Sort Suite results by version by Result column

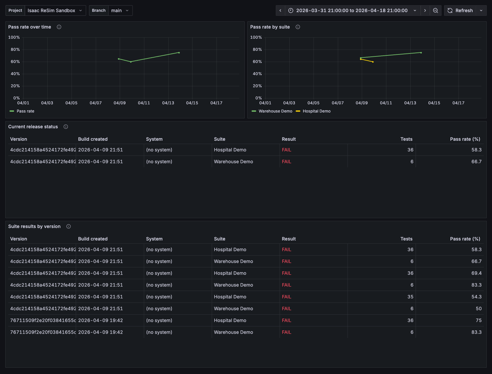tap(289, 239)
